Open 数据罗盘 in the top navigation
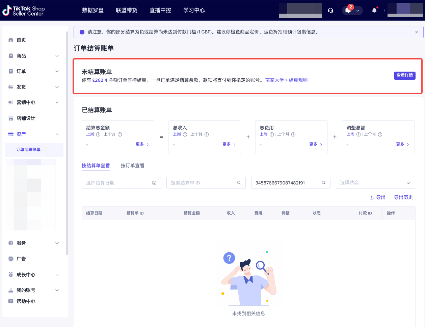 tap(93, 10)
